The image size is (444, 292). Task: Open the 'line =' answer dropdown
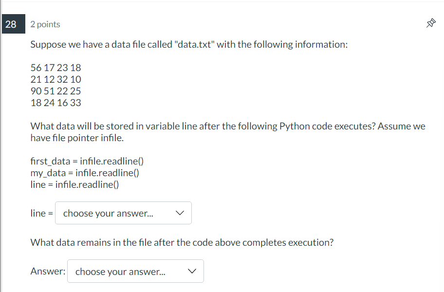click(123, 213)
